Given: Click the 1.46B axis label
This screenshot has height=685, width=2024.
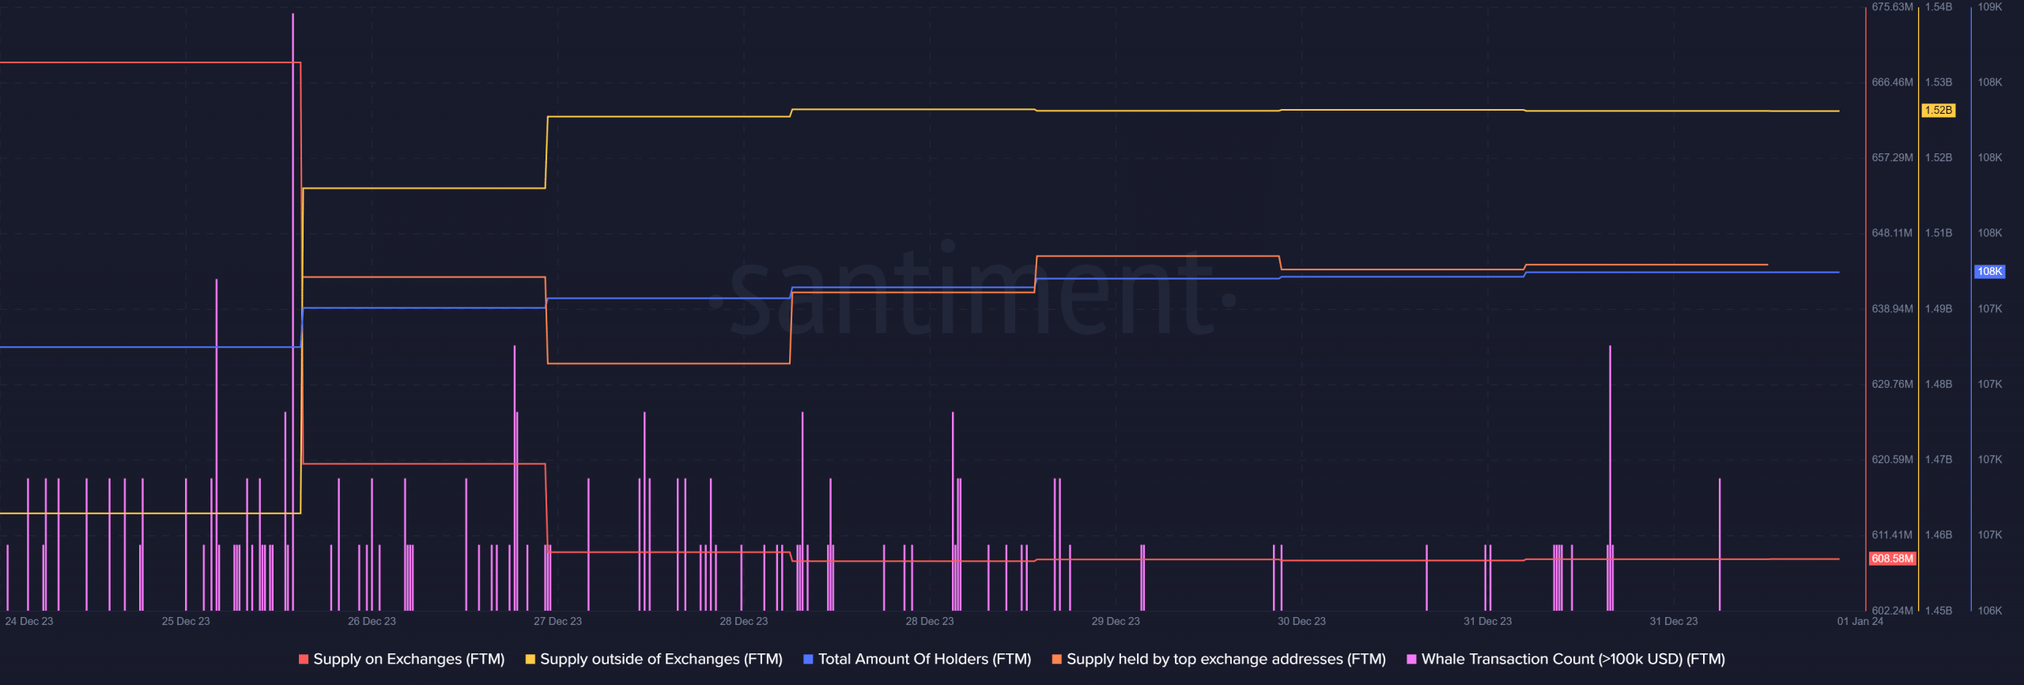Looking at the screenshot, I should point(1938,535).
